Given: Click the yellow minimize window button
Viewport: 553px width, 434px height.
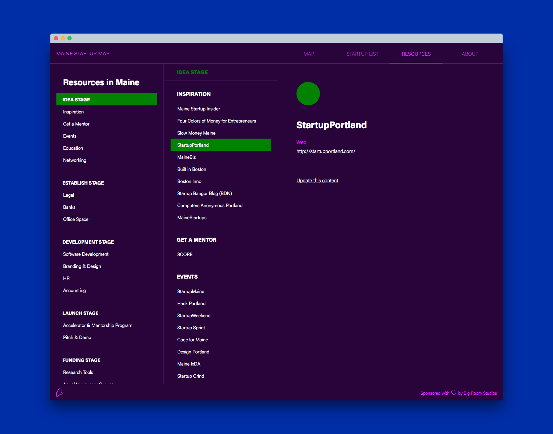Looking at the screenshot, I should pos(63,38).
